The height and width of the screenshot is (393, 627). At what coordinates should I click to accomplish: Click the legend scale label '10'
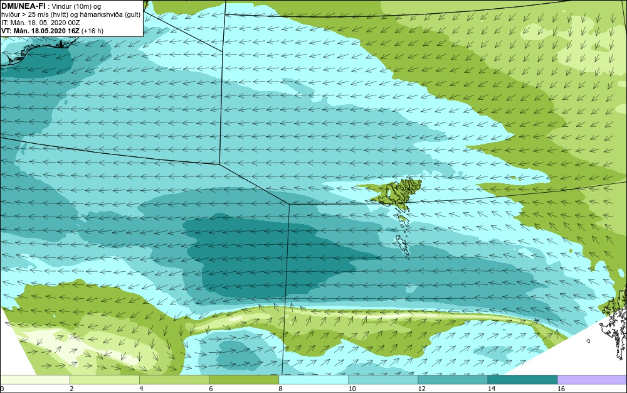pos(352,389)
